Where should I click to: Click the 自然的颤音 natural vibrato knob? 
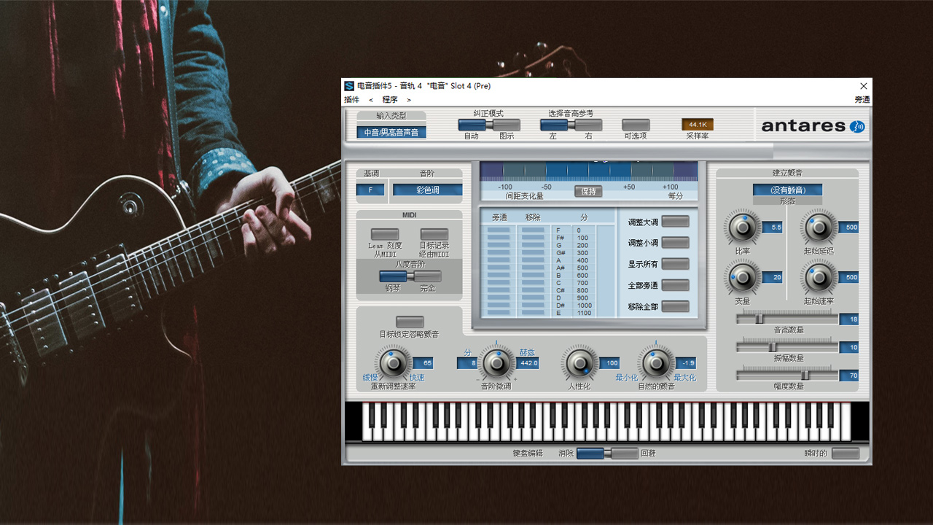tap(656, 362)
